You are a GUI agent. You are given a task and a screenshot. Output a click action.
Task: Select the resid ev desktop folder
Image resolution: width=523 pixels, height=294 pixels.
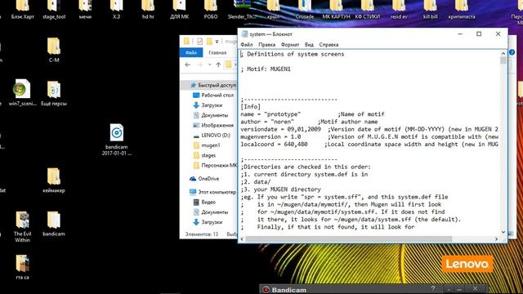(x=399, y=9)
